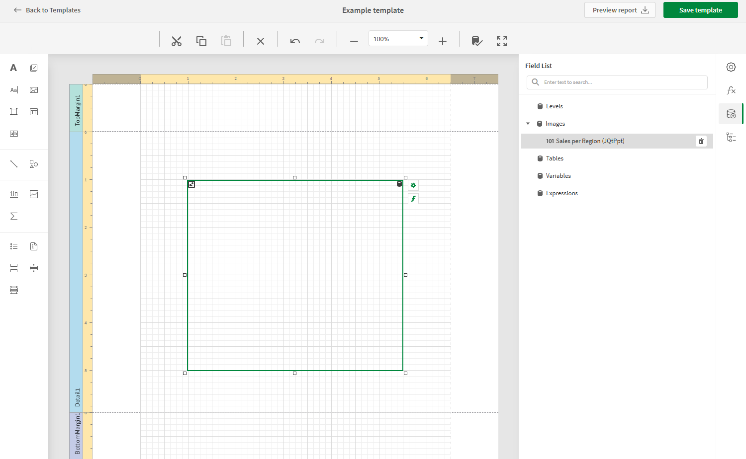
Task: Select the Chart tool
Action: point(33,194)
